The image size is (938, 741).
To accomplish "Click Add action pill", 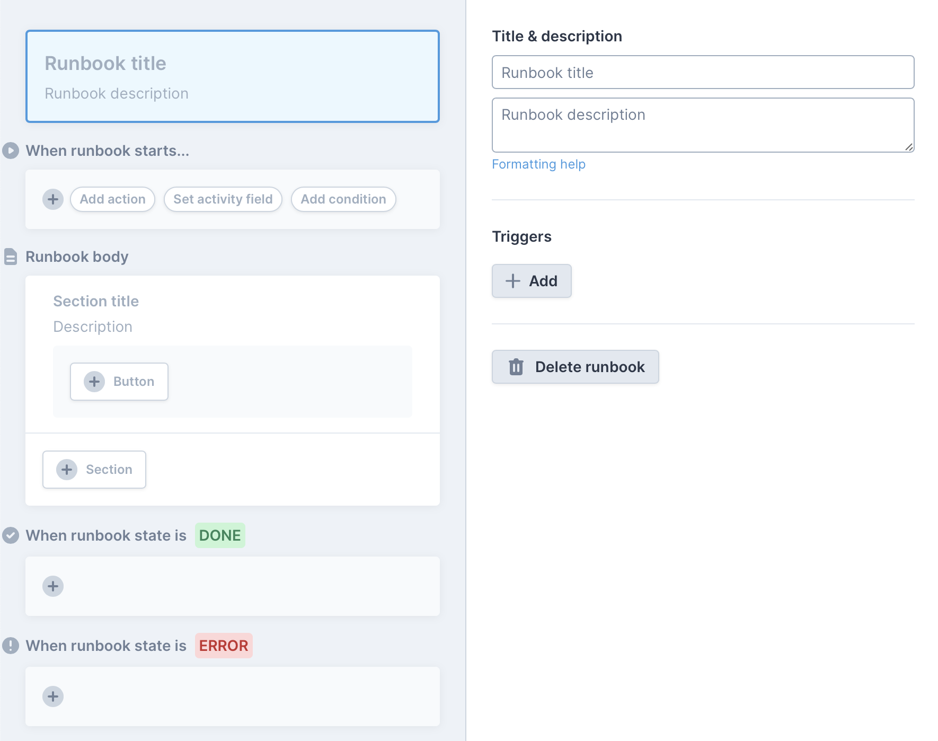I will coord(112,199).
